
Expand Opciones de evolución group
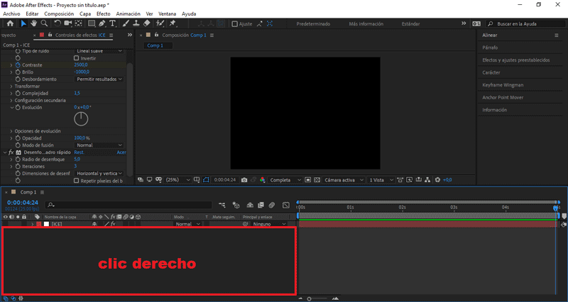(x=11, y=131)
